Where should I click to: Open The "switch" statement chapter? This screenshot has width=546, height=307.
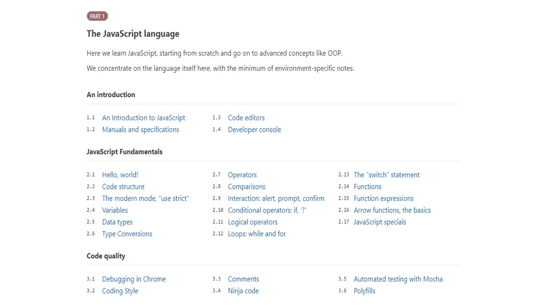point(386,175)
